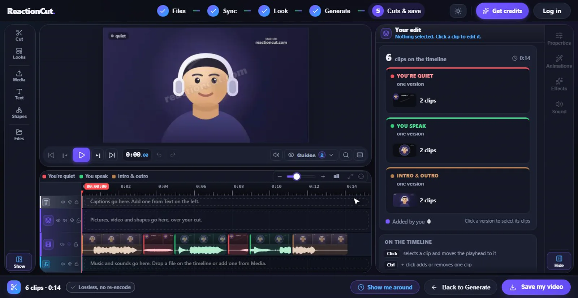Zoom in the timeline with plus icon
This screenshot has height=298, width=578.
(323, 176)
